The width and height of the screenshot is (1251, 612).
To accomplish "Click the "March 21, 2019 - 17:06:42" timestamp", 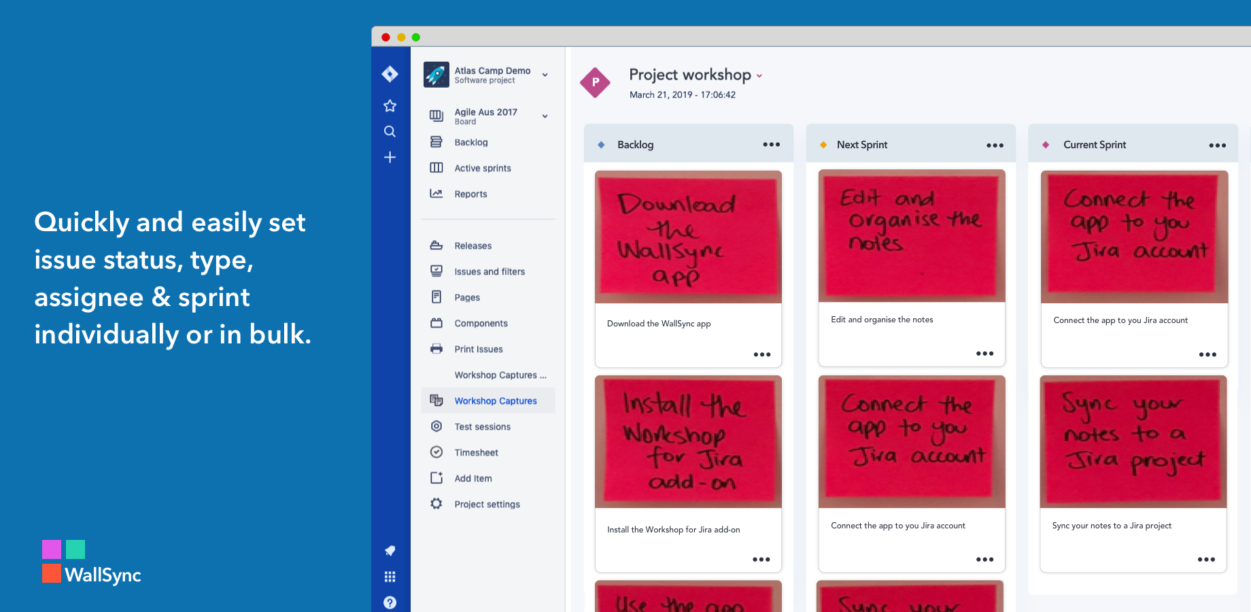I will [x=683, y=95].
